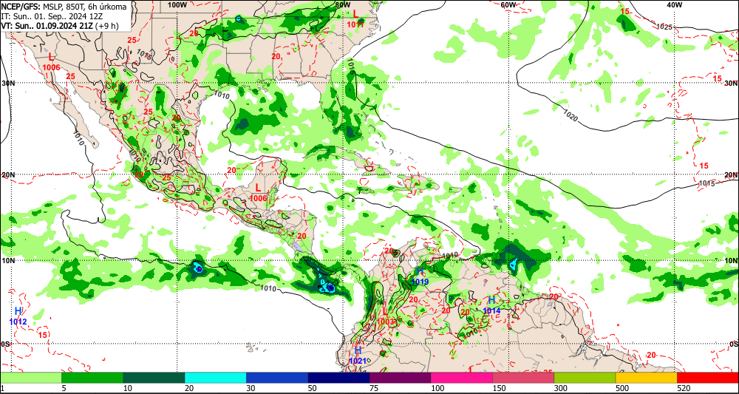Screen dimensions: 739x394
Task: Click the magenta 100–150 legend swatch
Action: click(461, 378)
